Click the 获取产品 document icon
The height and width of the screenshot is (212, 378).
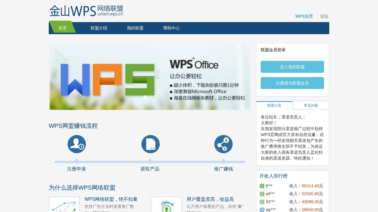pos(150,144)
